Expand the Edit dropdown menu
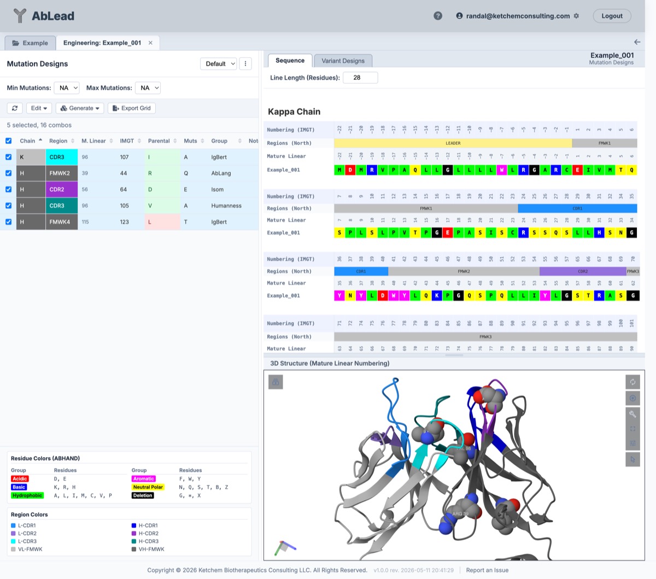 39,108
